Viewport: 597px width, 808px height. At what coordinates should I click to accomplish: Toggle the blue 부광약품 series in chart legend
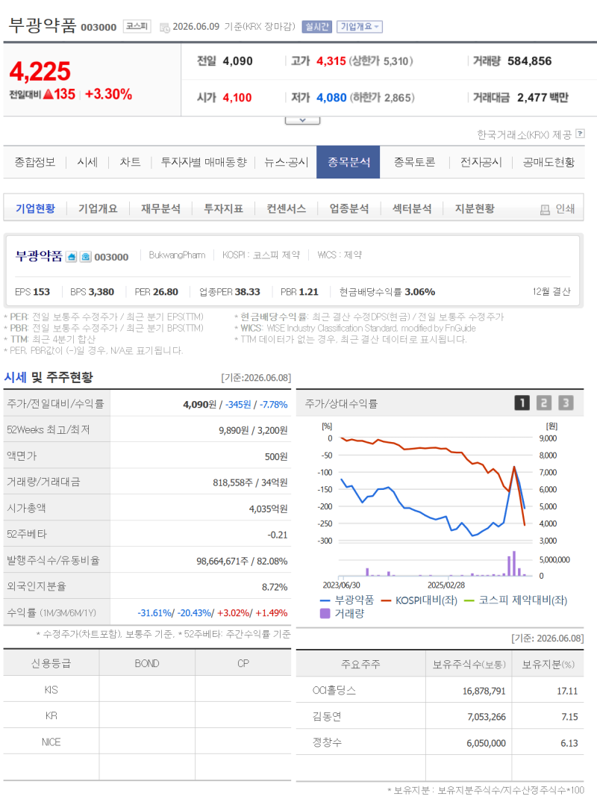click(347, 600)
